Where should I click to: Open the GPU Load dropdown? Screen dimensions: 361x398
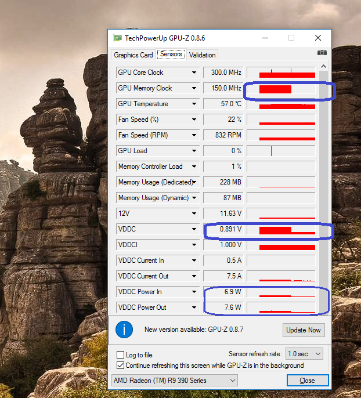point(194,151)
